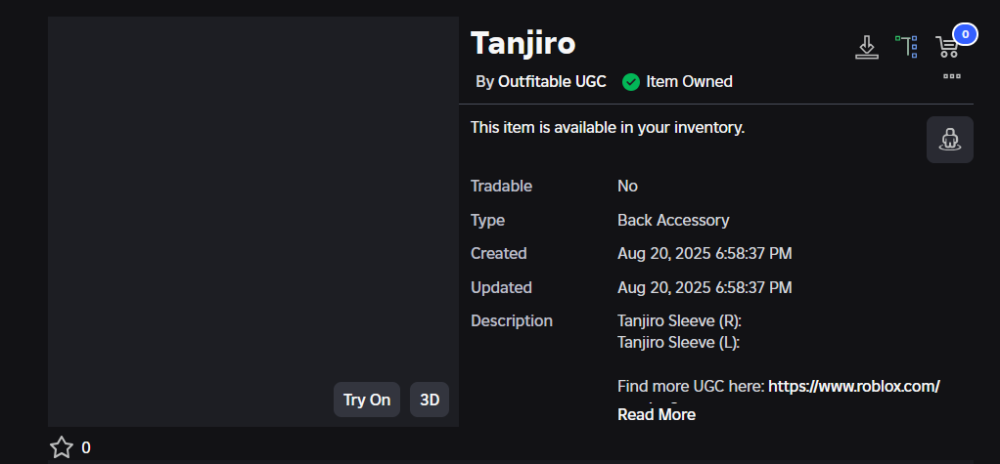Viewport: 1000px width, 464px height.
Task: Click the avatar mannequin icon button
Action: pyautogui.click(x=950, y=140)
